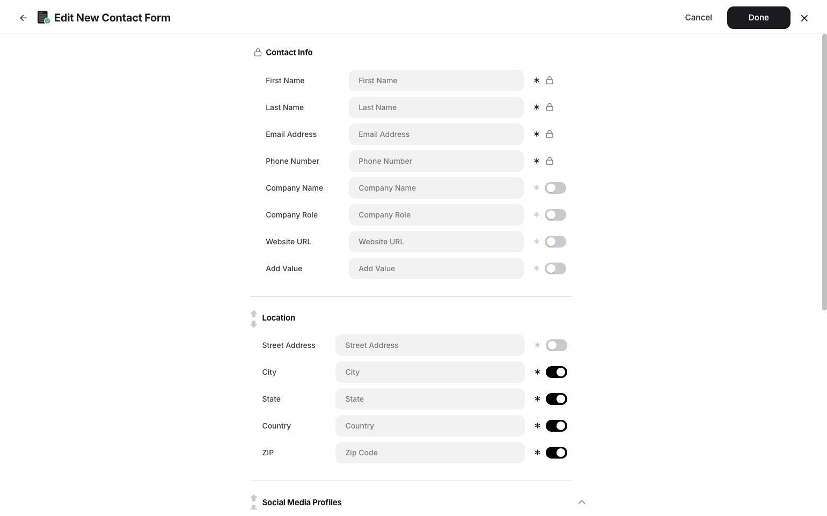Click the Done button

coord(759,18)
